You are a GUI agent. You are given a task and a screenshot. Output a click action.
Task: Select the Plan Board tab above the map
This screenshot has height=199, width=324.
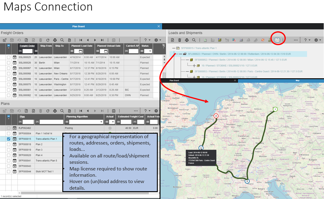[174, 81]
